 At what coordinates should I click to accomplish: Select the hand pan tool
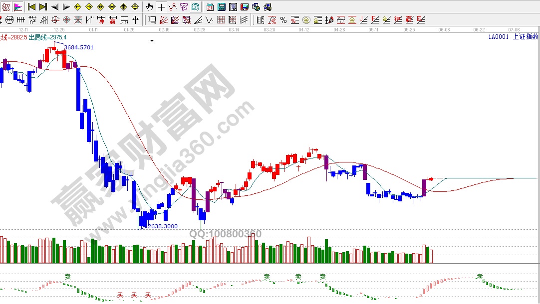coord(149,7)
